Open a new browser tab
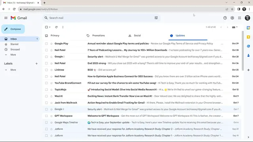 point(44,3)
